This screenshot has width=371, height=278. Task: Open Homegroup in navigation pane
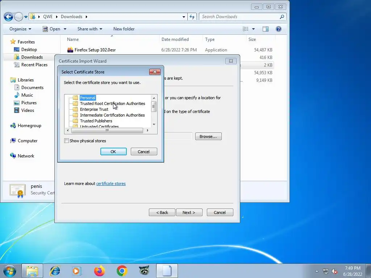click(29, 126)
